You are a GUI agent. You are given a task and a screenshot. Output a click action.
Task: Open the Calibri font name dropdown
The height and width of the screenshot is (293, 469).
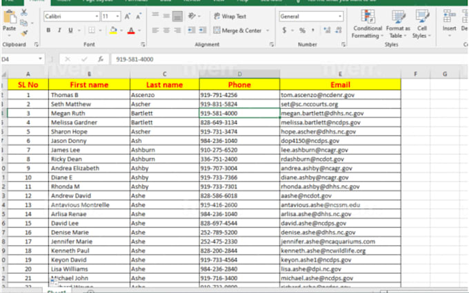click(x=97, y=17)
